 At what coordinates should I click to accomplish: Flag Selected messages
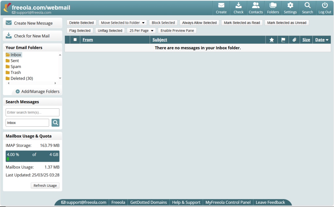point(80,30)
